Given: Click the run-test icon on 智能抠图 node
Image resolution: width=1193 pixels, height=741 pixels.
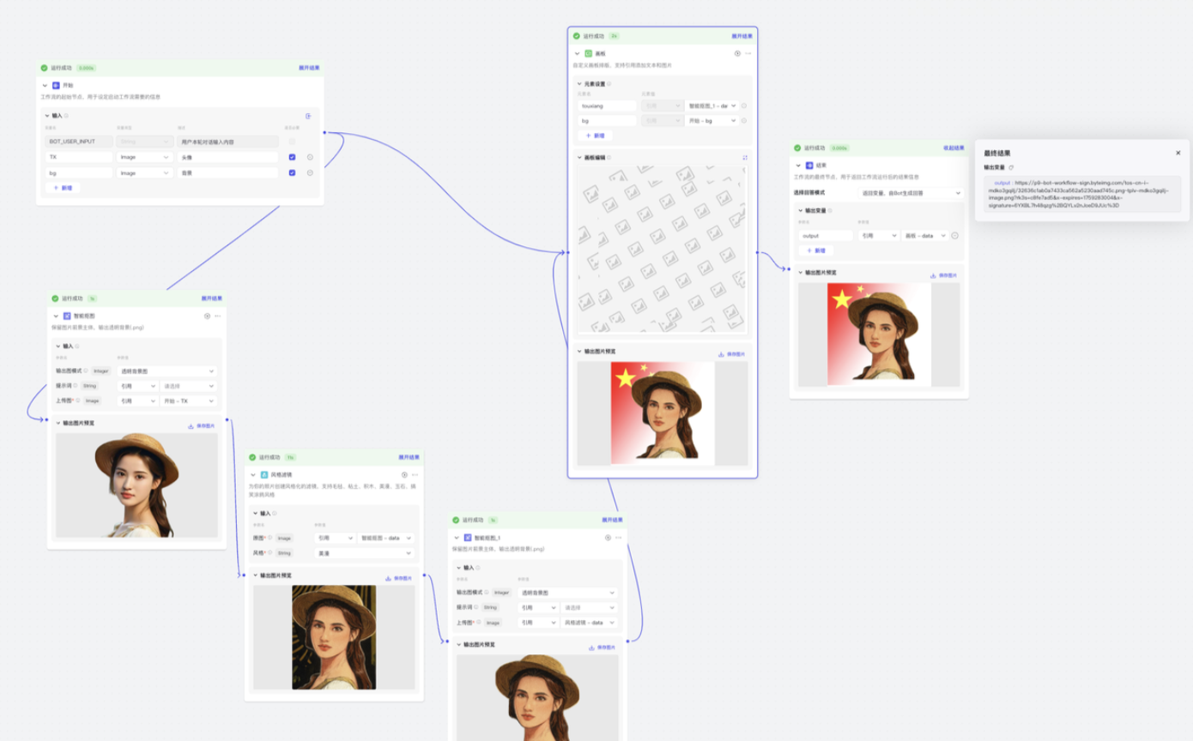Looking at the screenshot, I should pyautogui.click(x=207, y=316).
